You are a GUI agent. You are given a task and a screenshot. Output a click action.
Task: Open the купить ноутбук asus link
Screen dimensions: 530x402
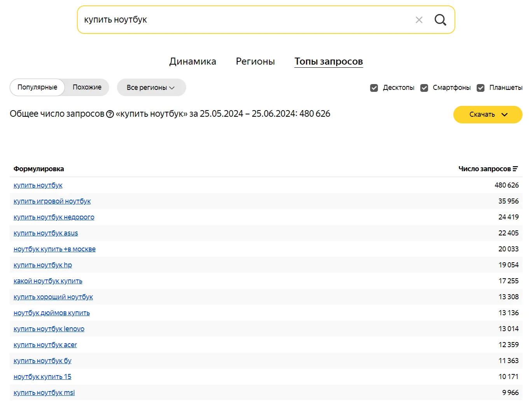coord(46,233)
